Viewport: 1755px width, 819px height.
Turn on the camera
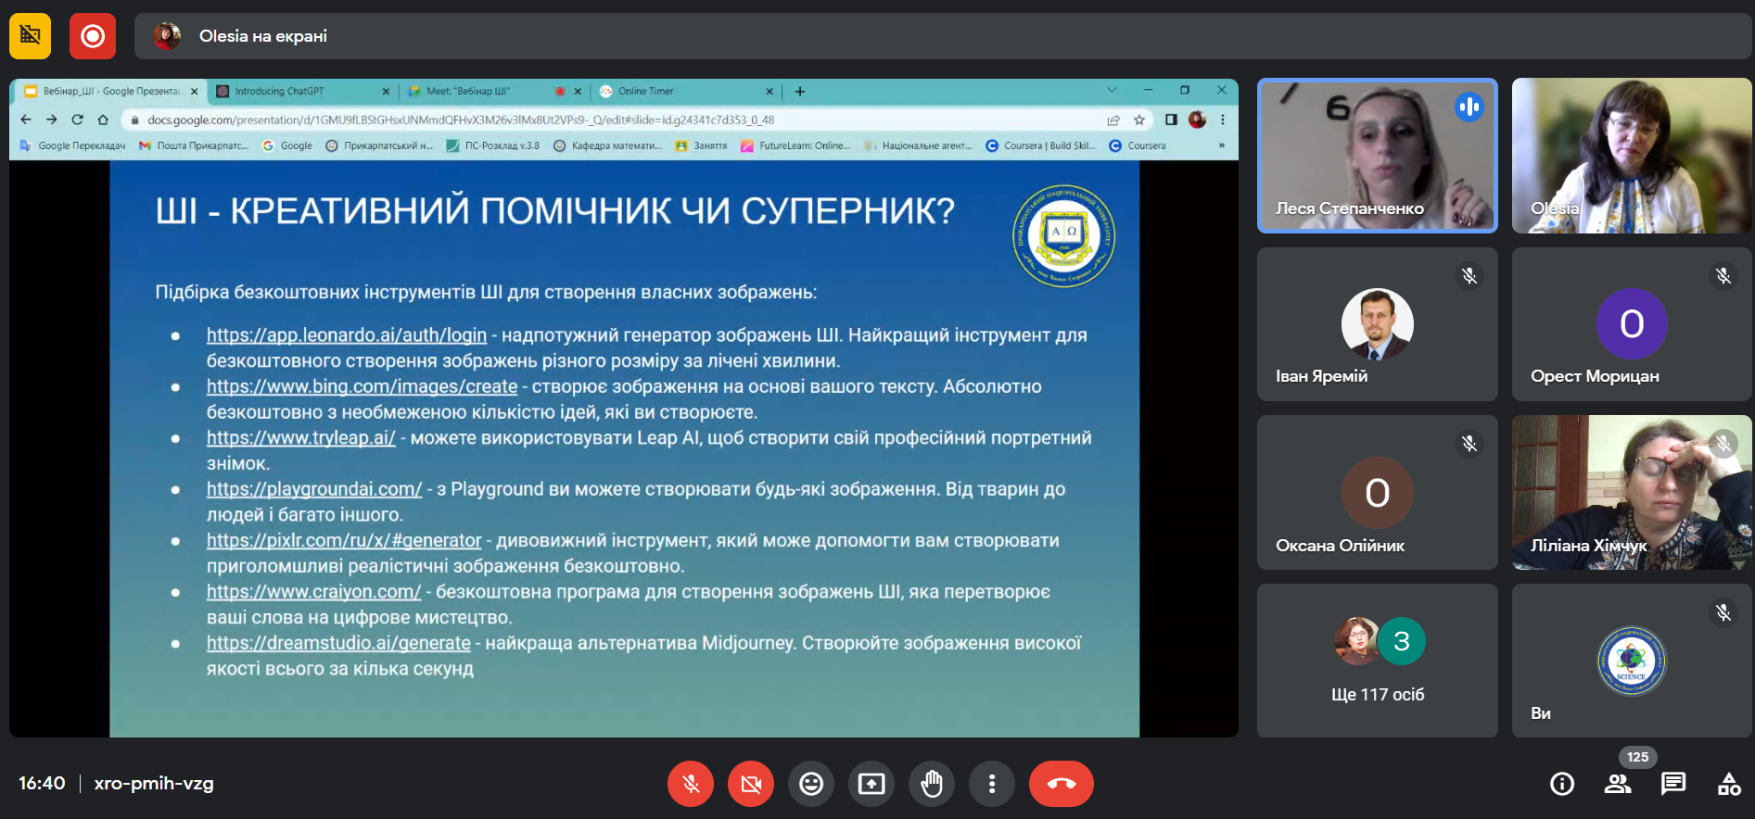751,784
